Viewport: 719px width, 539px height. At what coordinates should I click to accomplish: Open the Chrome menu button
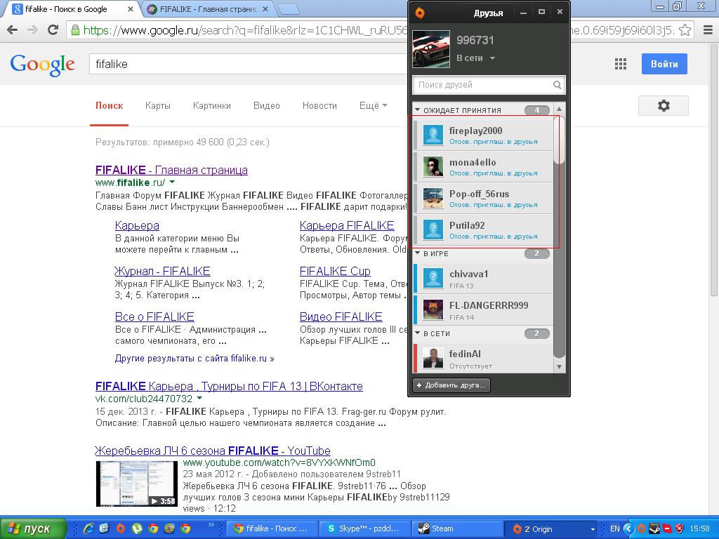(708, 30)
